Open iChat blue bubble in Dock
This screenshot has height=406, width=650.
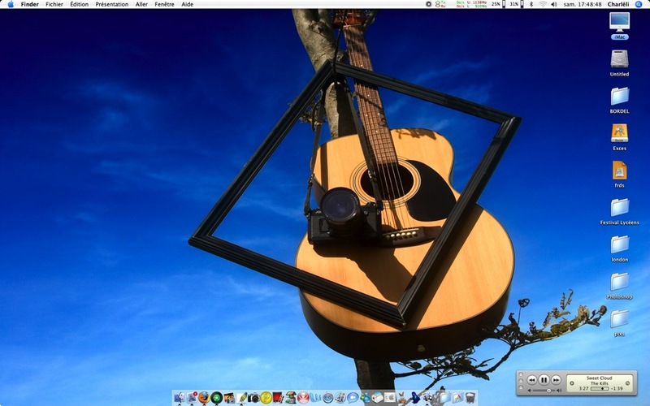[353, 398]
